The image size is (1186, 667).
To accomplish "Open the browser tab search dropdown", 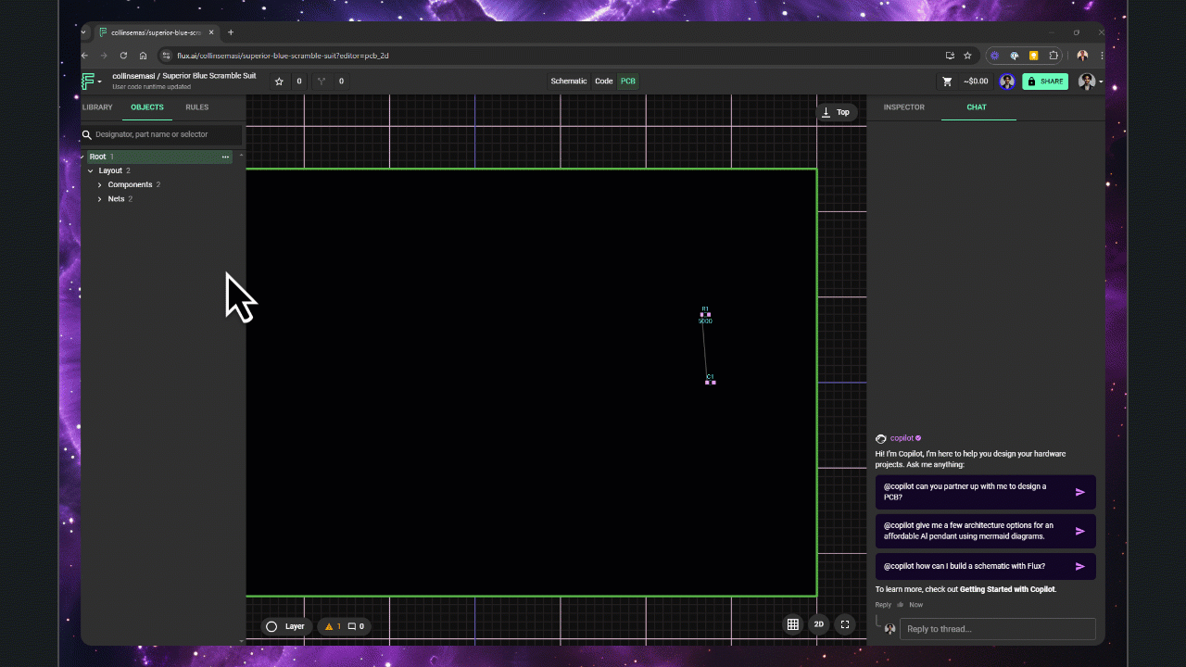I will click(x=84, y=32).
